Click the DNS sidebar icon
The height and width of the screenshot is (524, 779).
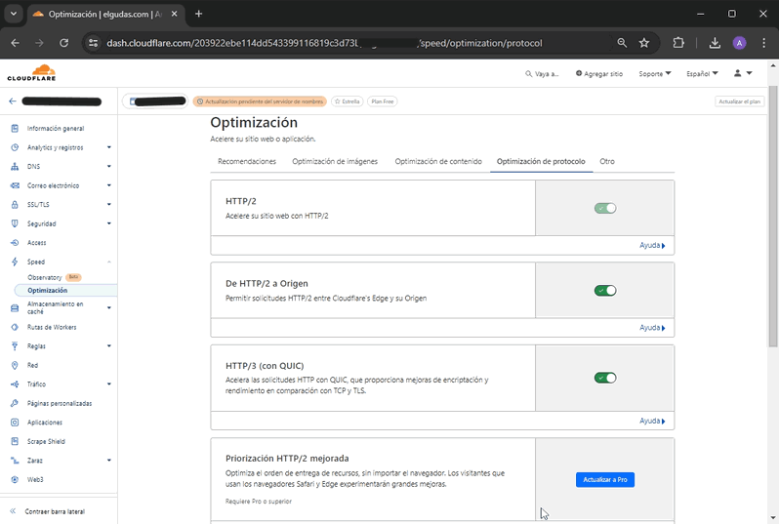(x=15, y=167)
